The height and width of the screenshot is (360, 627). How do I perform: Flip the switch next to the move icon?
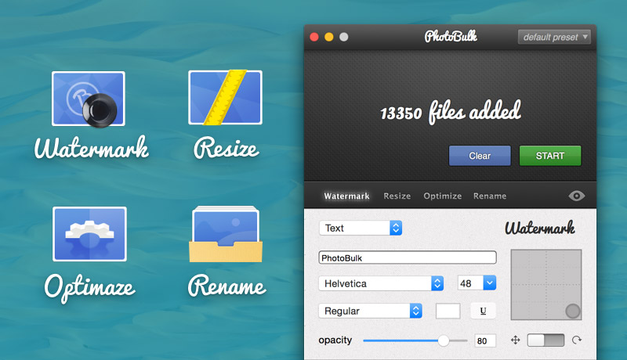coord(545,340)
